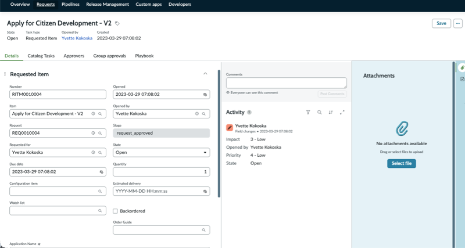465x248 pixels.
Task: Click the Impact '3 - Low' value
Action: (257, 139)
